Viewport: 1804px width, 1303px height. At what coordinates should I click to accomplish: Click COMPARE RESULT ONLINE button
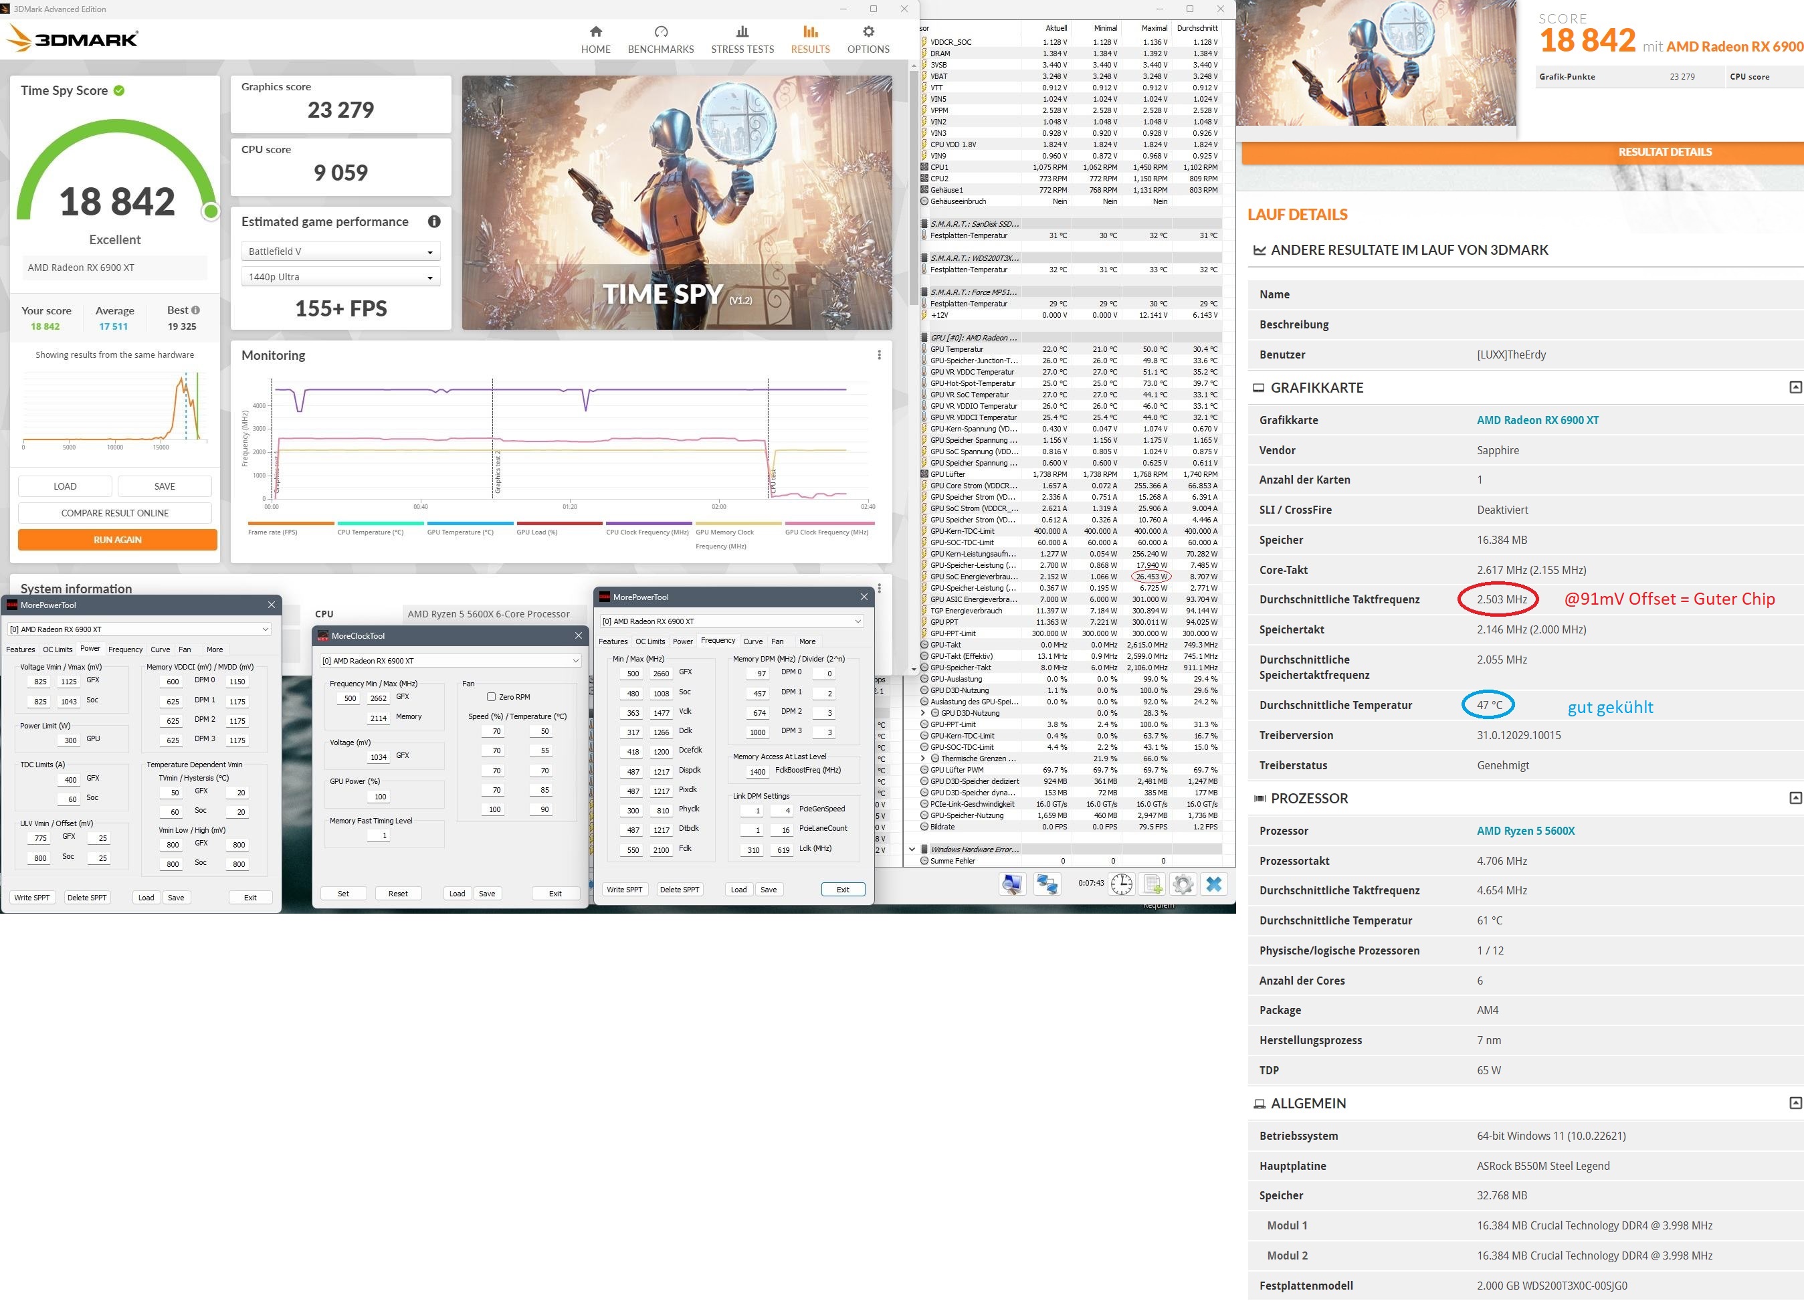[x=114, y=513]
